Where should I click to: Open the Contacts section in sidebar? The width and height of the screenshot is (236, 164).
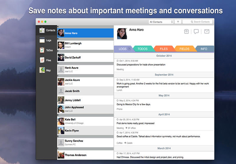click(x=46, y=30)
